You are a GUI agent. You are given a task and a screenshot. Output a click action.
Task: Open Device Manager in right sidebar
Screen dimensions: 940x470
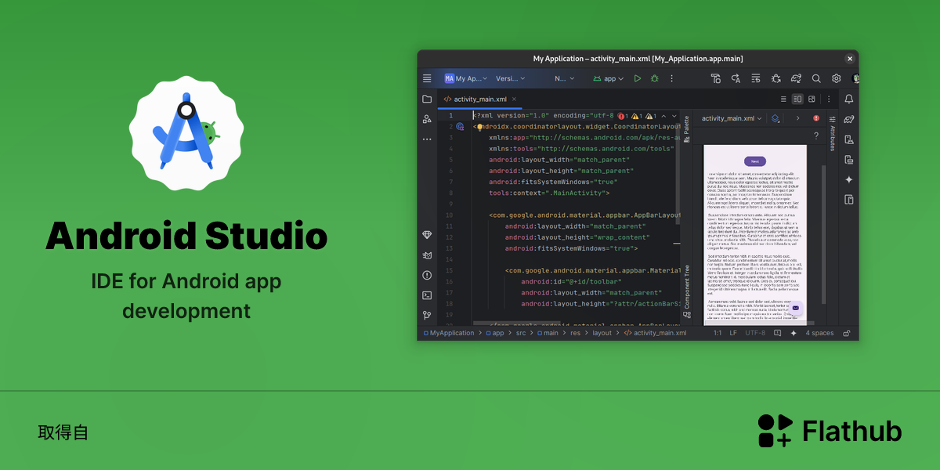coord(849,139)
